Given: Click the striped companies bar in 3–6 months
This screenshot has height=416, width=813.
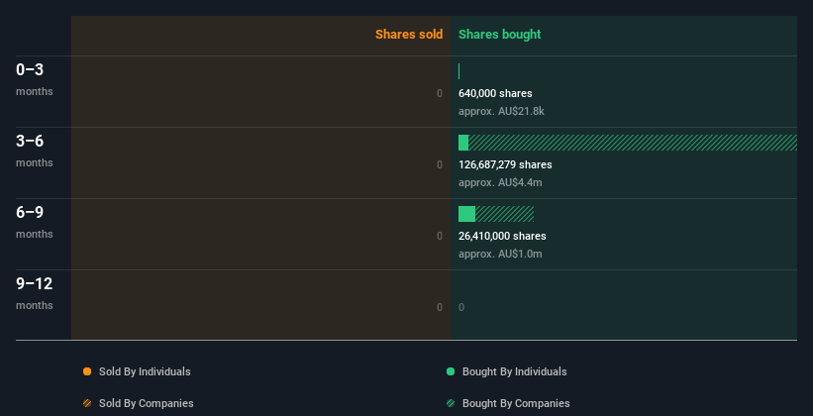Looking at the screenshot, I should pyautogui.click(x=633, y=143).
